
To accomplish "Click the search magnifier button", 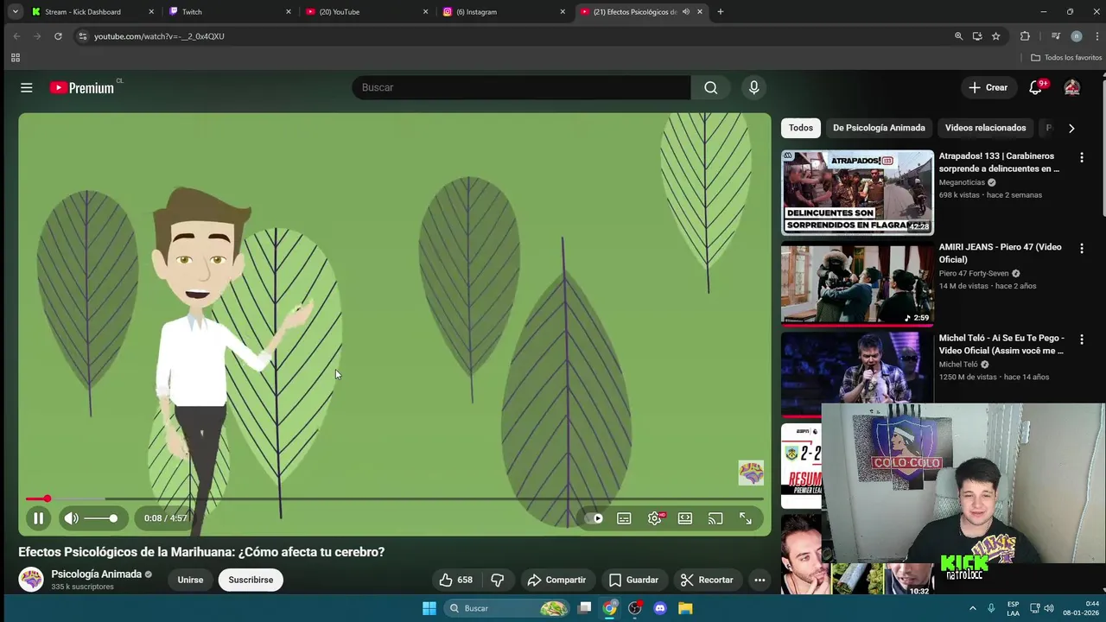I will coord(710,87).
